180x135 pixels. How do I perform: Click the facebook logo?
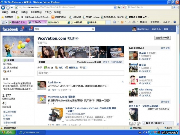(x=10, y=29)
